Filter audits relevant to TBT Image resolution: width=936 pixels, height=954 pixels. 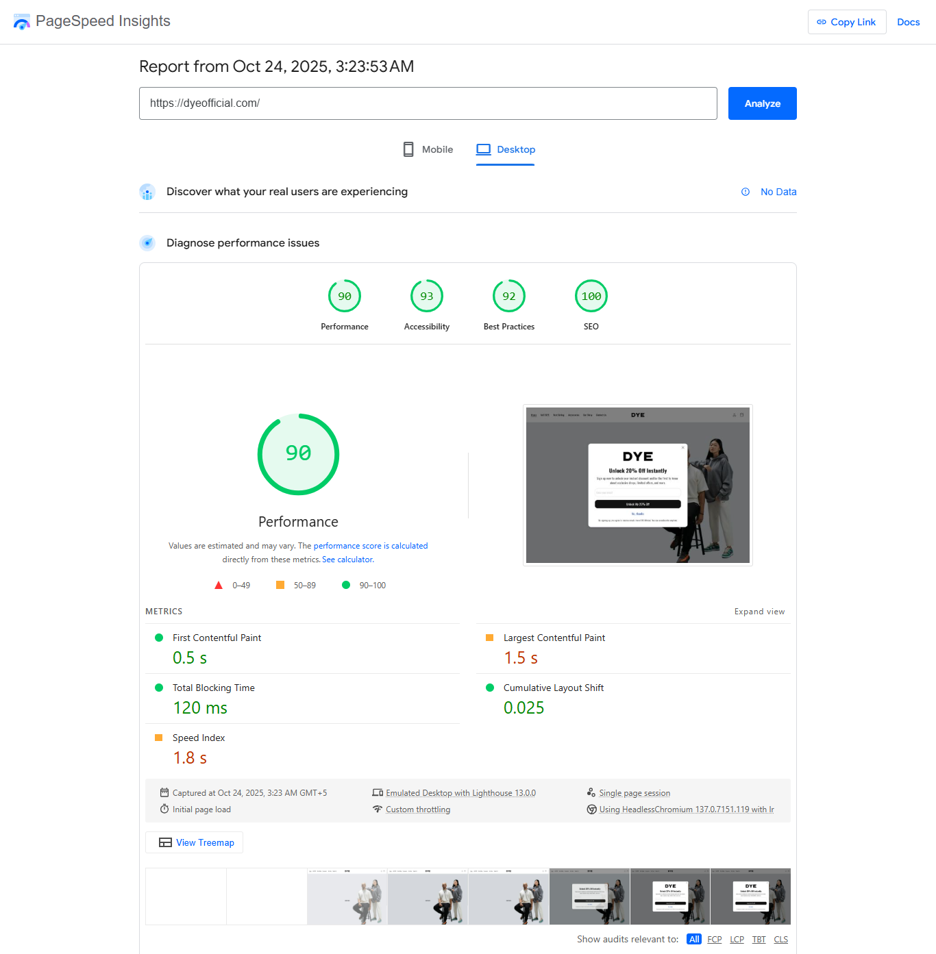click(x=759, y=939)
